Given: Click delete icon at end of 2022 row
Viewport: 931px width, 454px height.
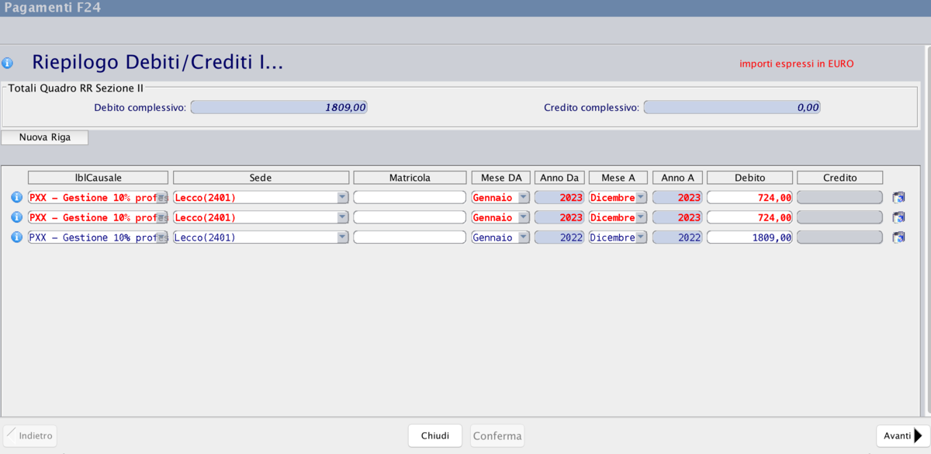Looking at the screenshot, I should point(898,237).
